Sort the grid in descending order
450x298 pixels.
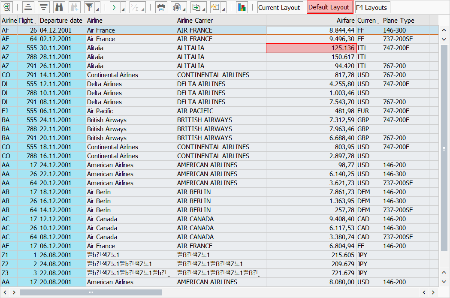pyautogui.click(x=44, y=7)
